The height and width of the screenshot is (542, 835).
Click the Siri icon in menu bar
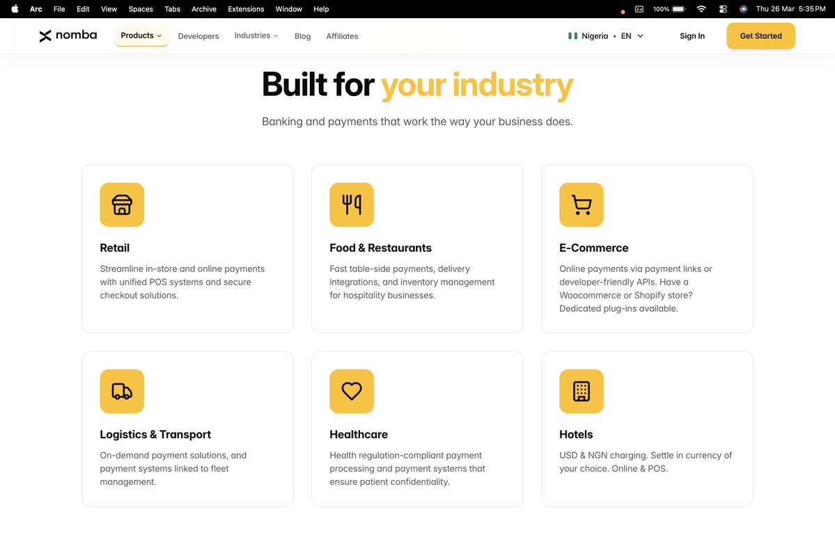(743, 9)
